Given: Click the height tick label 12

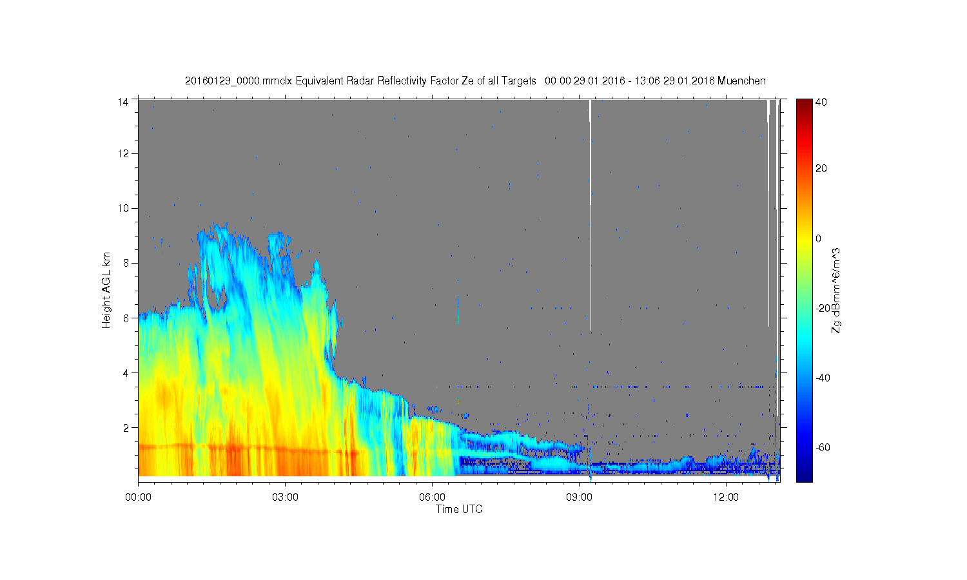Looking at the screenshot, I should click(x=124, y=153).
